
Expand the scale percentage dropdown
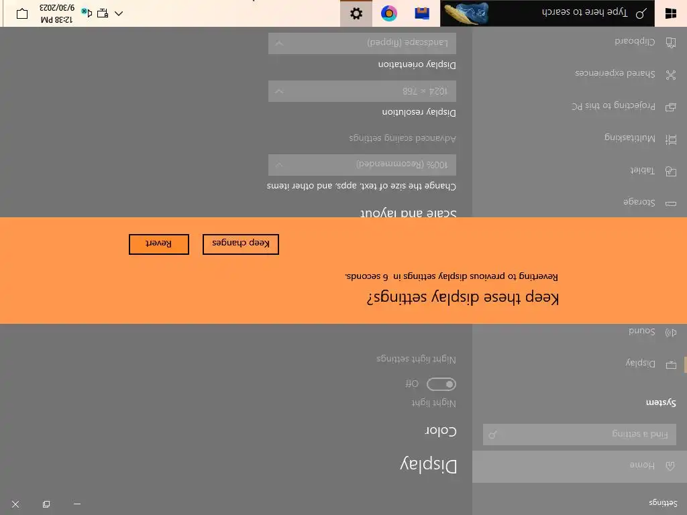coord(362,165)
